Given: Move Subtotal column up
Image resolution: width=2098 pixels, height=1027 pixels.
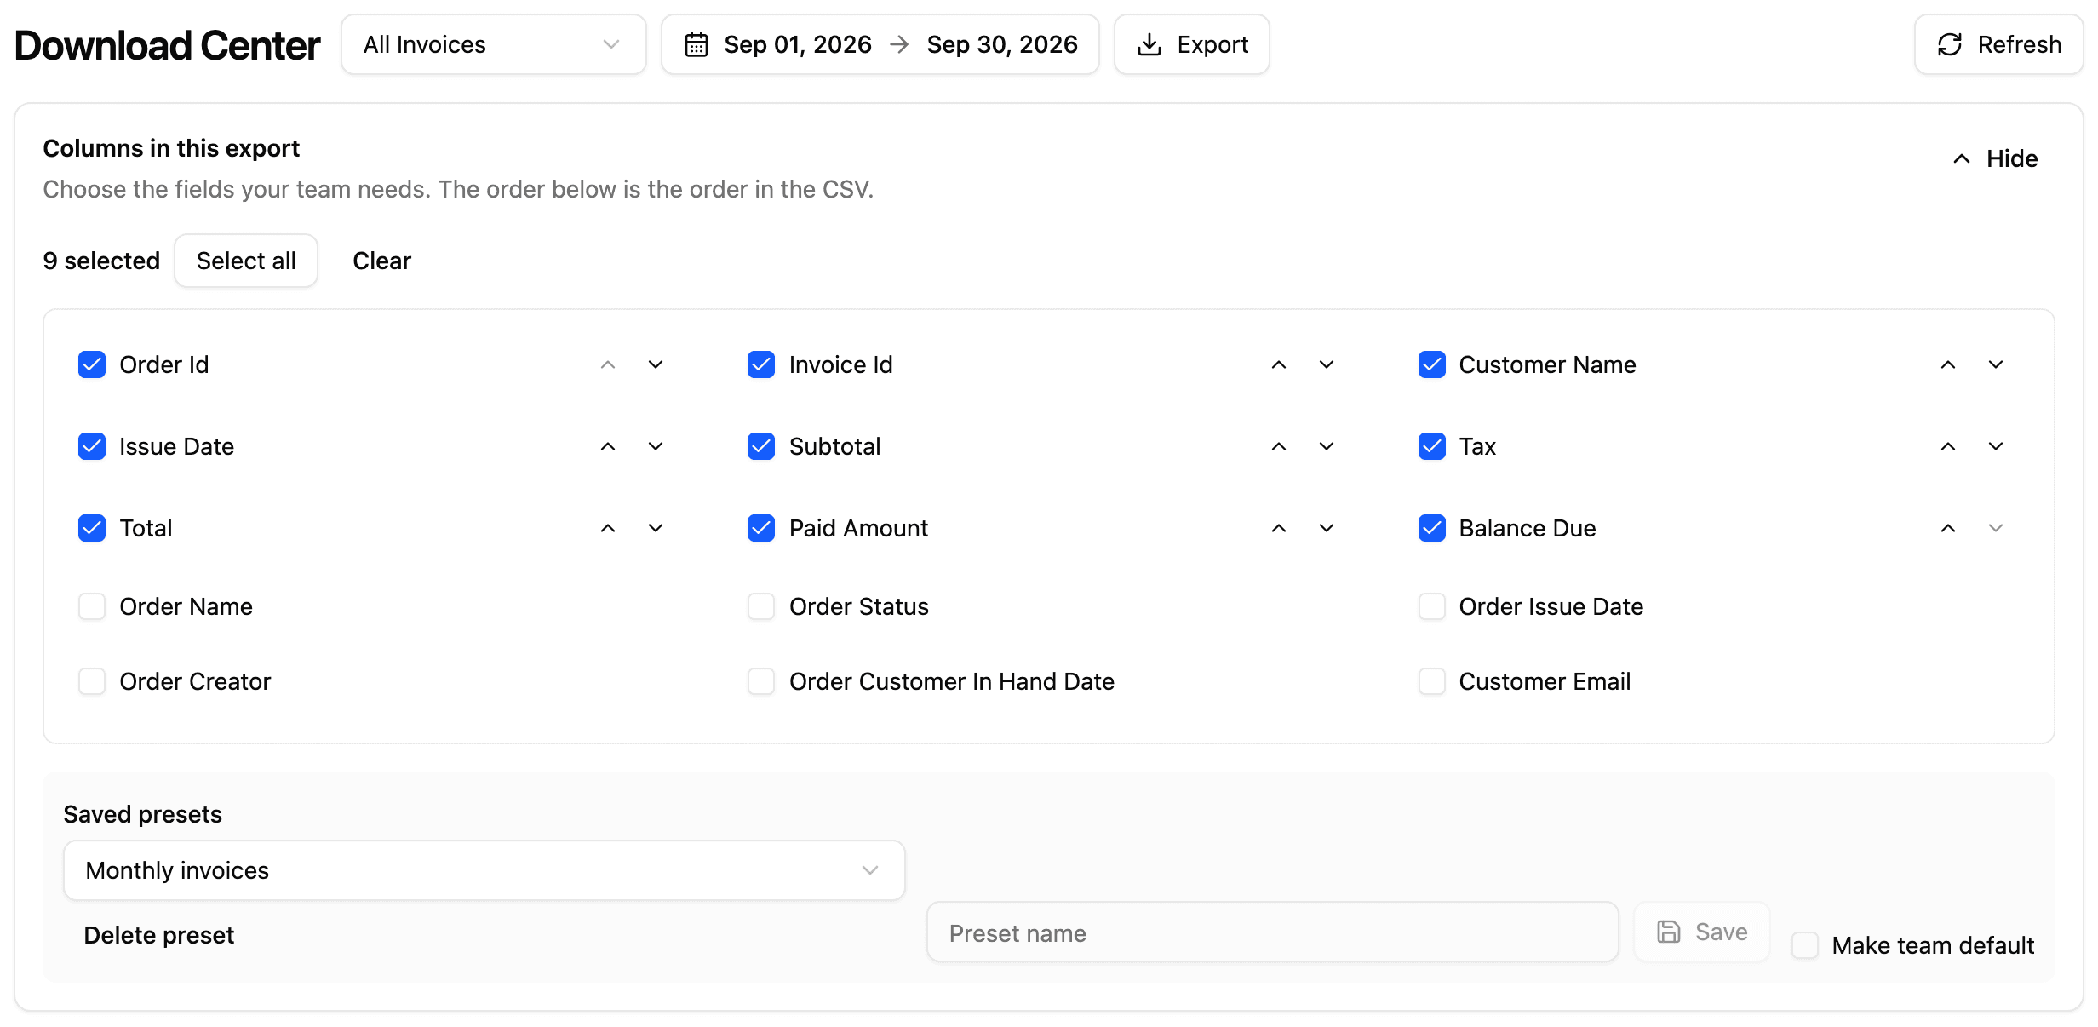Looking at the screenshot, I should point(1279,446).
